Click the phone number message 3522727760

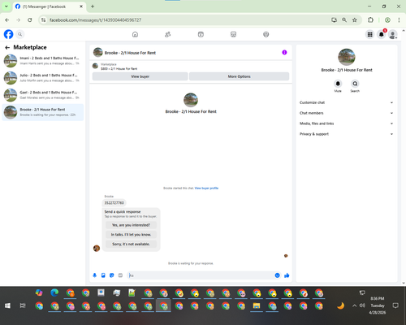(114, 202)
